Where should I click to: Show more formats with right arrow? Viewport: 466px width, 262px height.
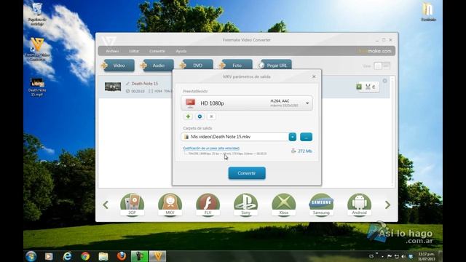pyautogui.click(x=387, y=205)
